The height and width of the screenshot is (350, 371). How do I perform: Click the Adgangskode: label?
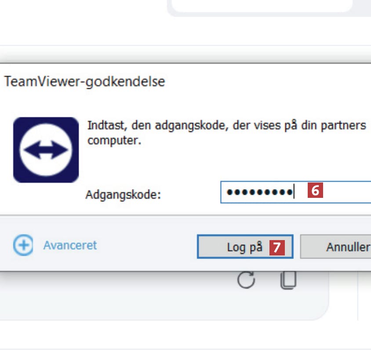[123, 195]
